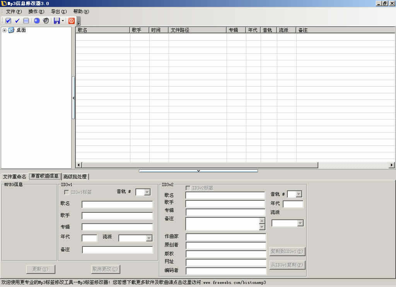396x287 pixels.
Task: Open the 帮助(H) menu
Action: (81, 12)
